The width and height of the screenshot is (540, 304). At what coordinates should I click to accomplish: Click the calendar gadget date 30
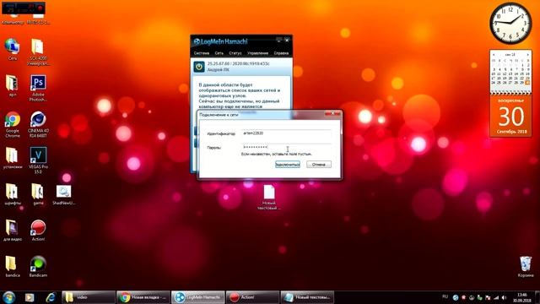[511, 117]
